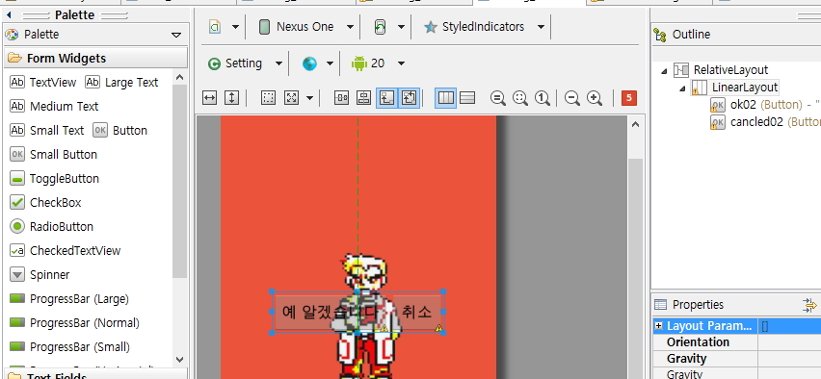
Task: Expand Layout Parameters in Properties
Action: (659, 326)
